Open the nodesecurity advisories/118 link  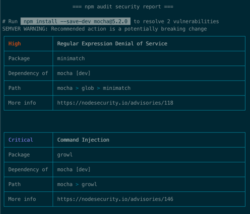tap(115, 103)
